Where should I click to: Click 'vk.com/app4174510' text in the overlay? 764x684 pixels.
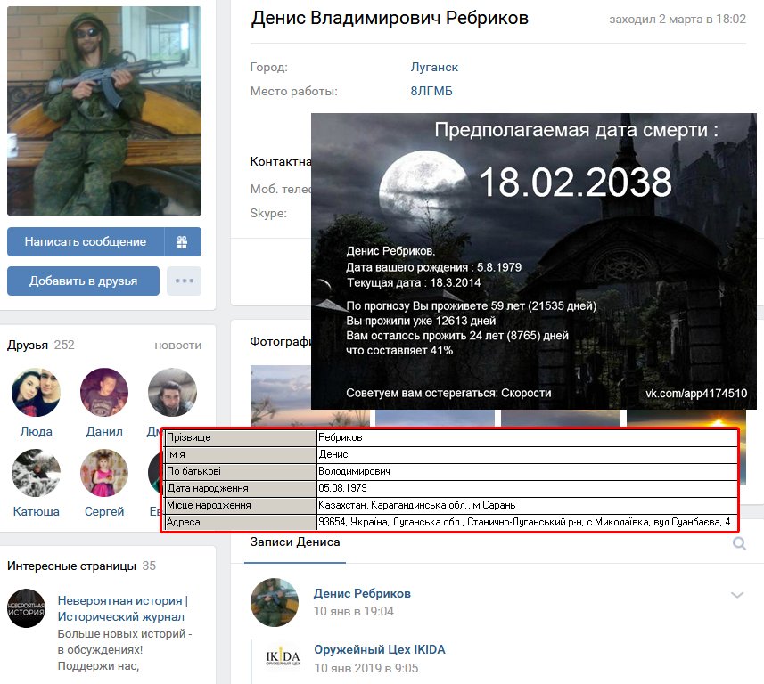pos(696,394)
